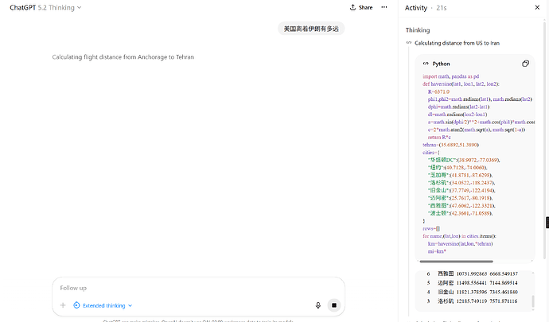Open the three-dot conversation options menu
Screen dimensions: 549x322
click(x=384, y=7)
